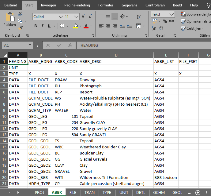Add a new sheet with the plus icon
211x196 pixels.
(198, 193)
